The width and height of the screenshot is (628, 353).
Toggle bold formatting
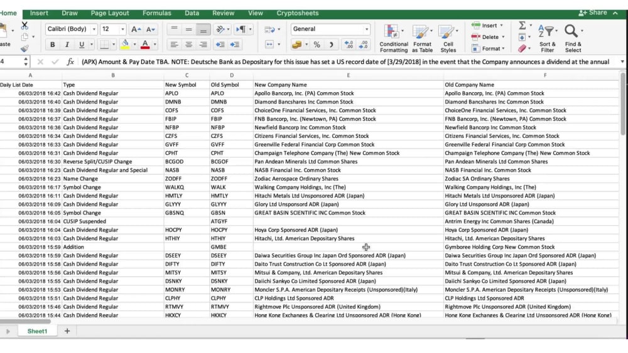[53, 45]
